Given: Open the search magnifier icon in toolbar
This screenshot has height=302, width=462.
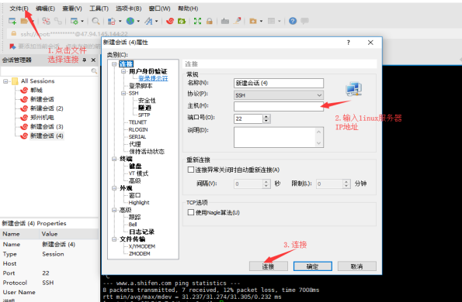Looking at the screenshot, I should click(x=96, y=21).
